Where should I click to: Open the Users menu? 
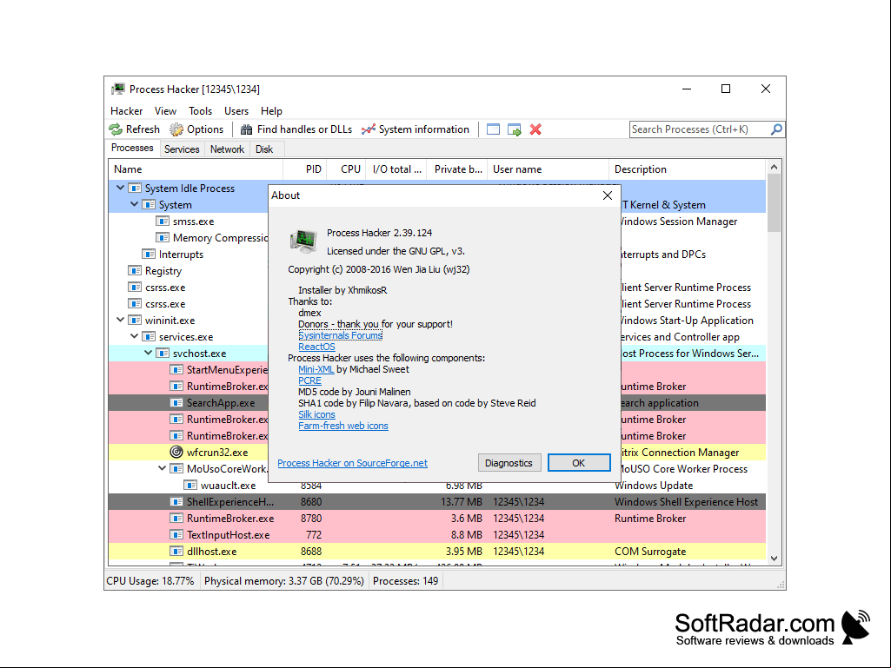point(236,111)
